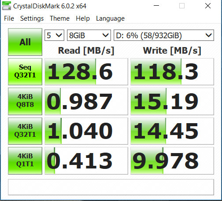Image resolution: width=222 pixels, height=201 pixels.
Task: Open the Settings menu
Action: click(32, 18)
